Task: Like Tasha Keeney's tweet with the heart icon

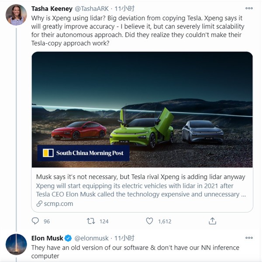Action: [x=149, y=221]
